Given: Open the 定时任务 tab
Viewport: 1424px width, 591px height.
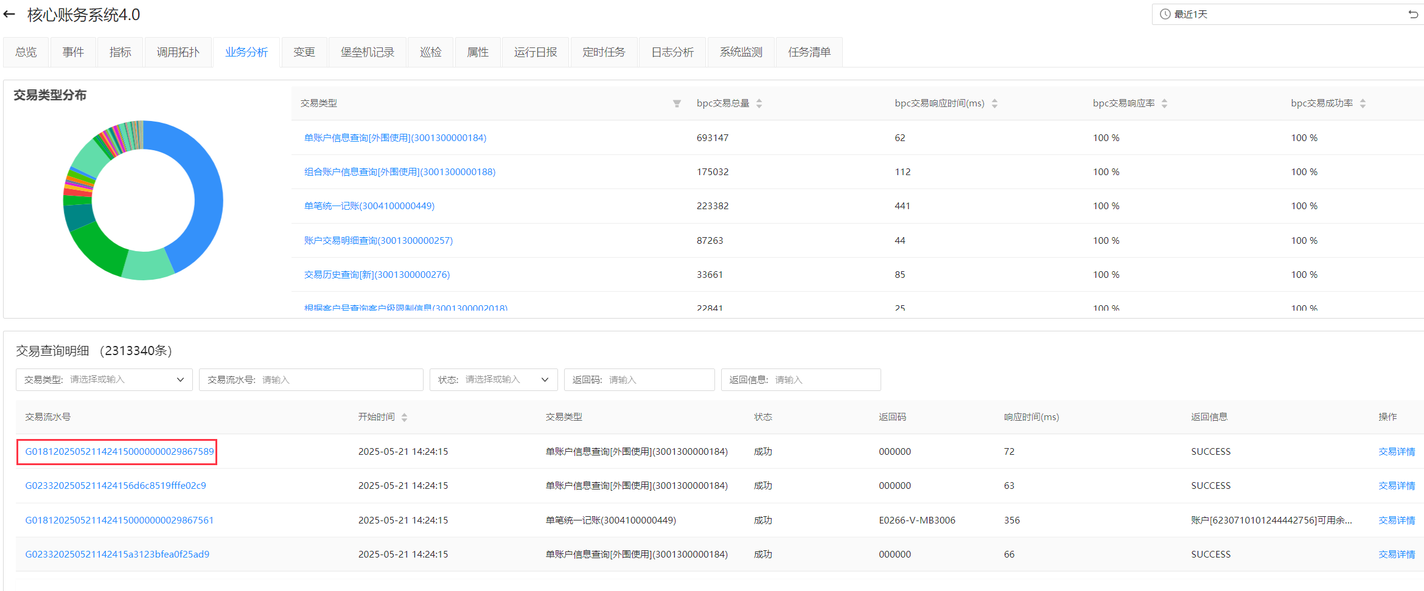Looking at the screenshot, I should [604, 52].
